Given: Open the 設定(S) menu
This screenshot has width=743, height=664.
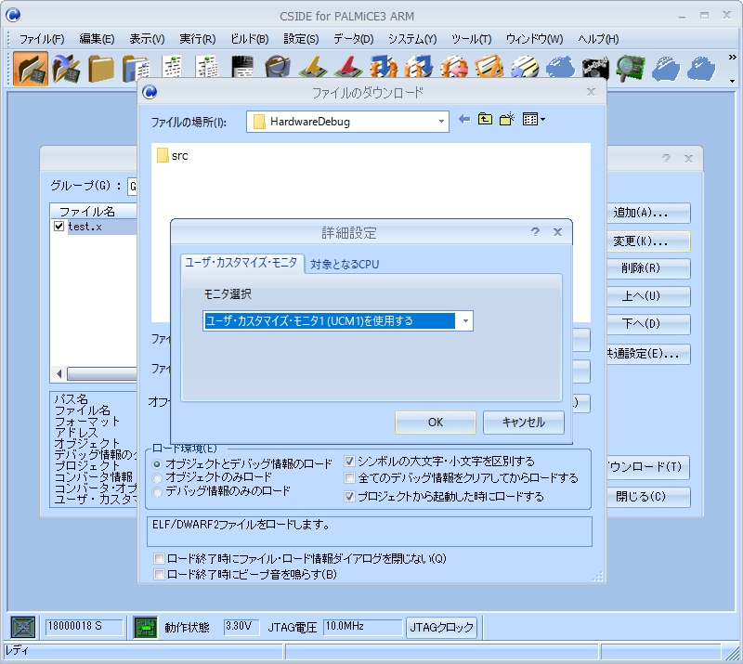Looking at the screenshot, I should [x=301, y=39].
